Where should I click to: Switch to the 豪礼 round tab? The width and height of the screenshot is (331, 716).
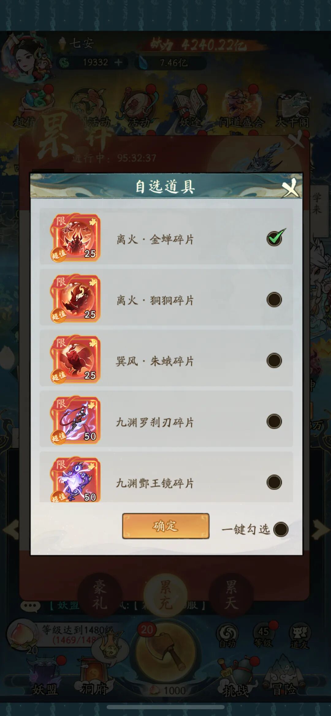[x=100, y=595]
